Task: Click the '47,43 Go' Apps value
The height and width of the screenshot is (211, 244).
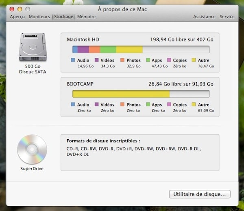Action: (160, 66)
